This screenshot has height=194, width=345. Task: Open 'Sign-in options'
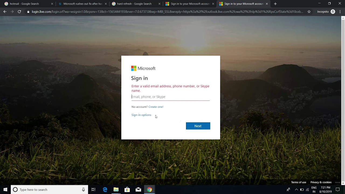141,115
